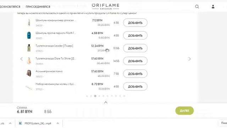Open product 'Набор незамкнутых колец'
The height and width of the screenshot is (128, 227).
tap(56, 84)
